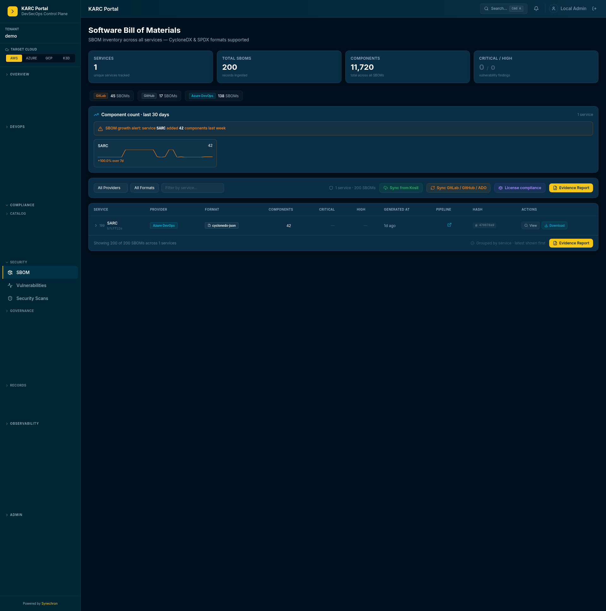Viewport: 606px width, 611px height.
Task: Select K3D target cloud
Action: pyautogui.click(x=66, y=58)
